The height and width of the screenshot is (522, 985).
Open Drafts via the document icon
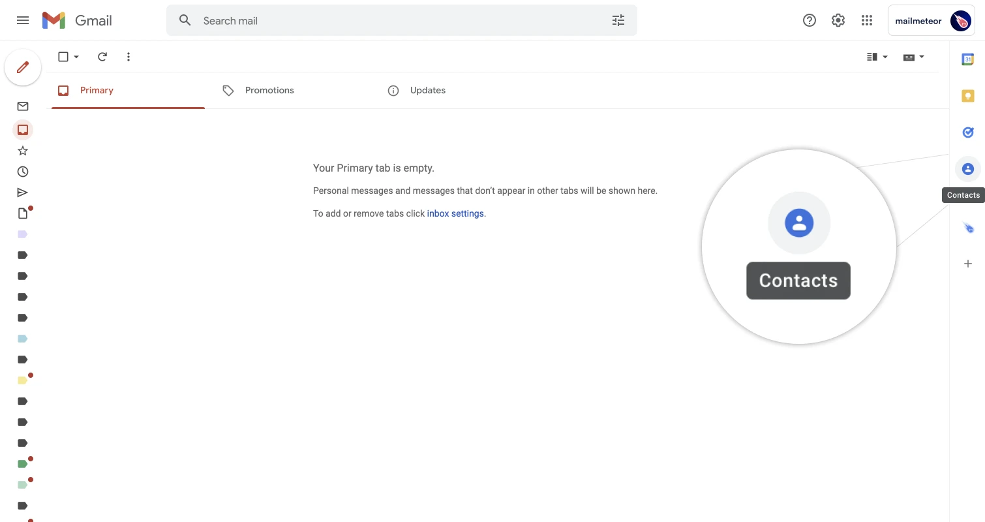[x=23, y=213]
